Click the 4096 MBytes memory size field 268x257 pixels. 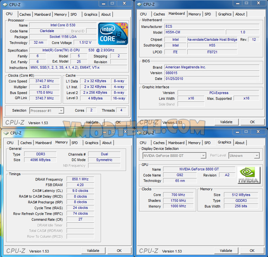(40, 160)
